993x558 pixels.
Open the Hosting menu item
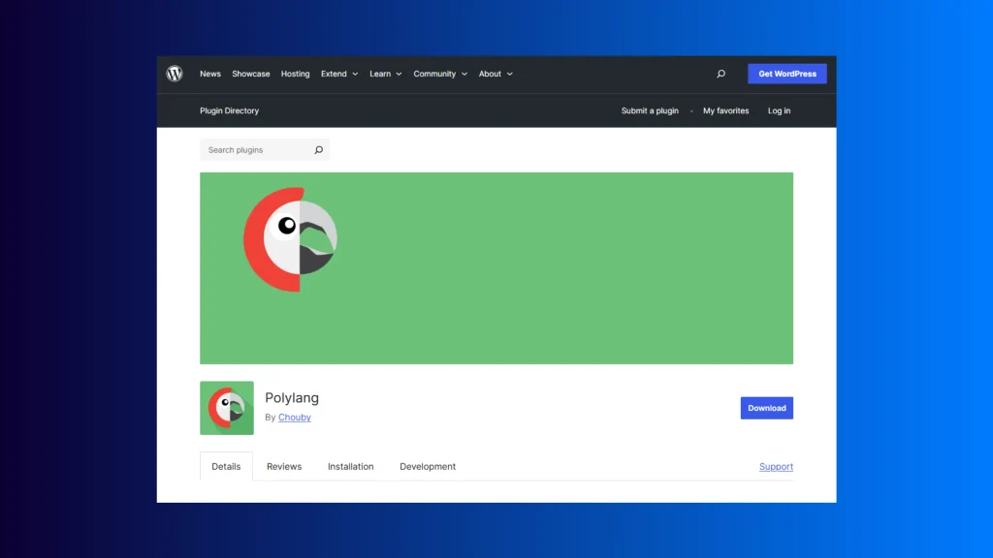click(x=296, y=74)
